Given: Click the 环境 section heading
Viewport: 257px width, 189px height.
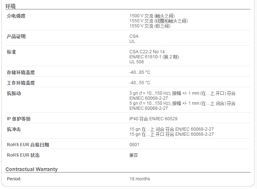Looking at the screenshot, I should pos(10,6).
